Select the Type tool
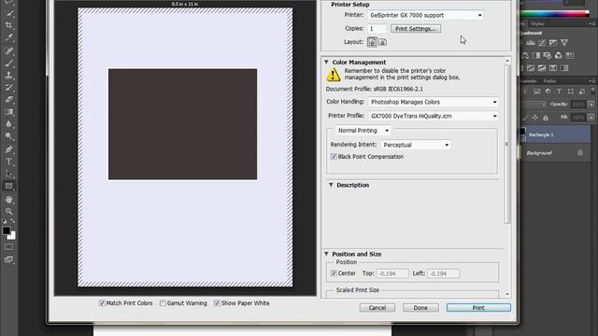 [8, 161]
